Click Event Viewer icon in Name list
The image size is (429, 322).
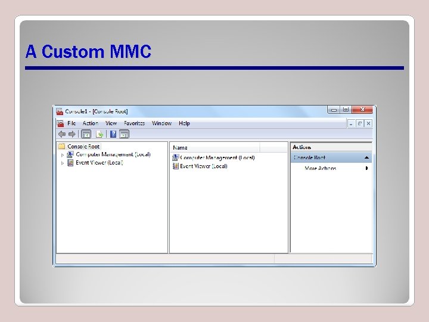click(176, 166)
